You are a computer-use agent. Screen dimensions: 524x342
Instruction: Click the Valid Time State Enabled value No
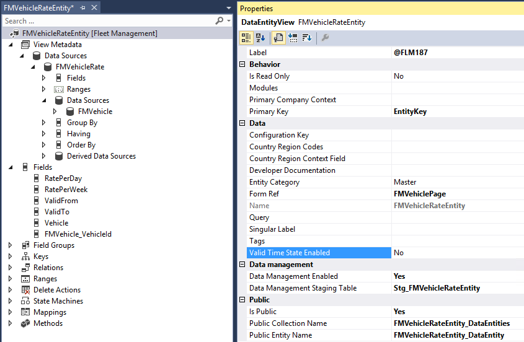tap(399, 253)
